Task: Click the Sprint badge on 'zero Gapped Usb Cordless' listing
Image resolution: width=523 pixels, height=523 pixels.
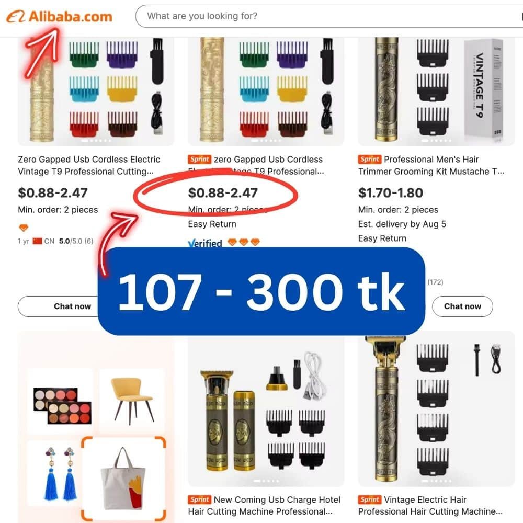Action: coord(199,160)
